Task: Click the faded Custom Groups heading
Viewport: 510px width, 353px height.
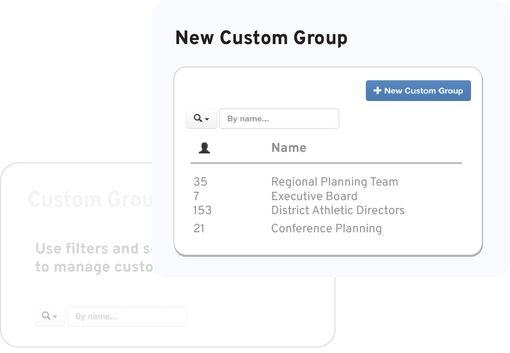Action: point(90,199)
